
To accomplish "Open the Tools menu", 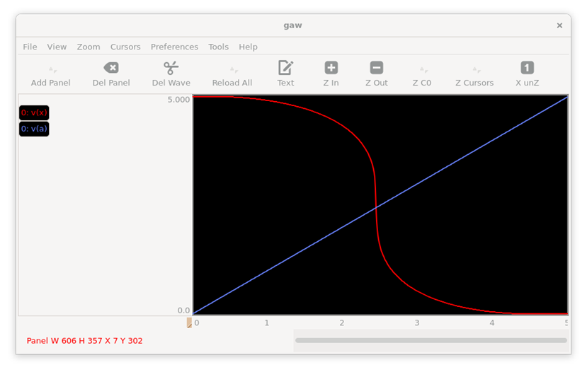I will (x=218, y=47).
